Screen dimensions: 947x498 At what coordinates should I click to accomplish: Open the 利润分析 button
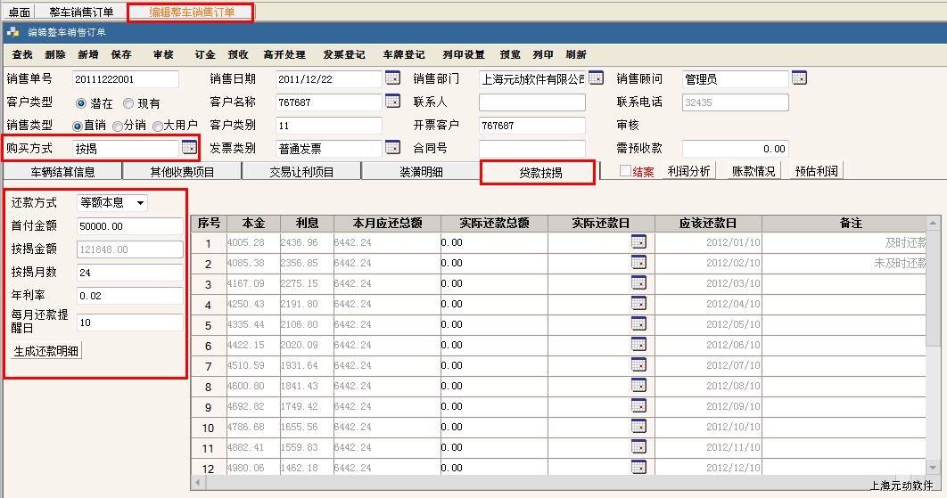688,171
